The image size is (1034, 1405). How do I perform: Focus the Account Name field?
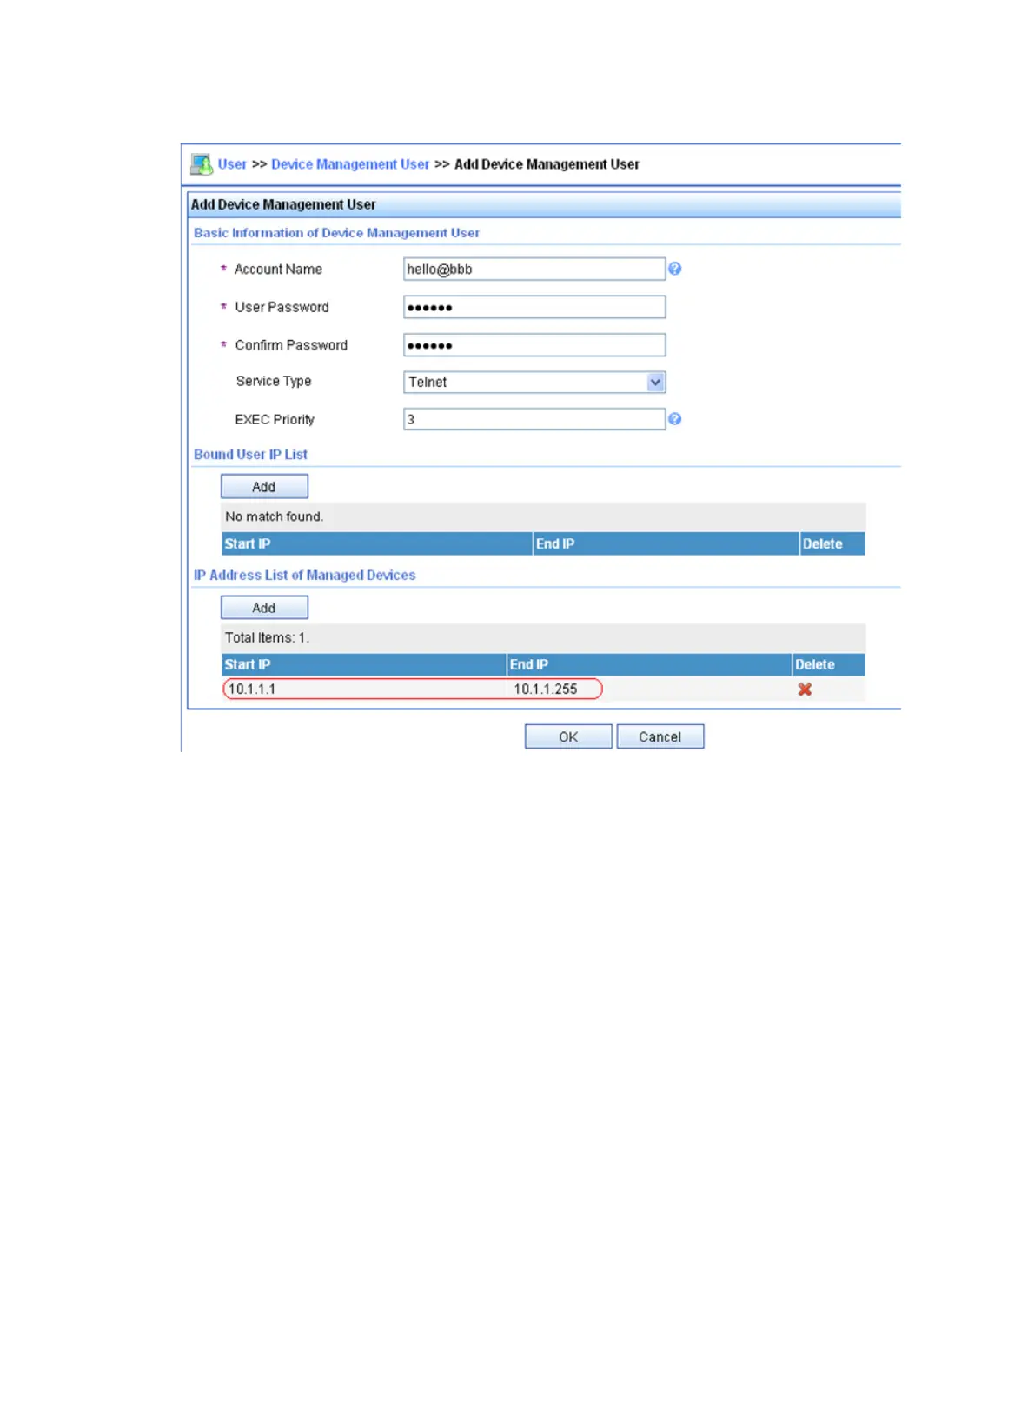tap(534, 269)
